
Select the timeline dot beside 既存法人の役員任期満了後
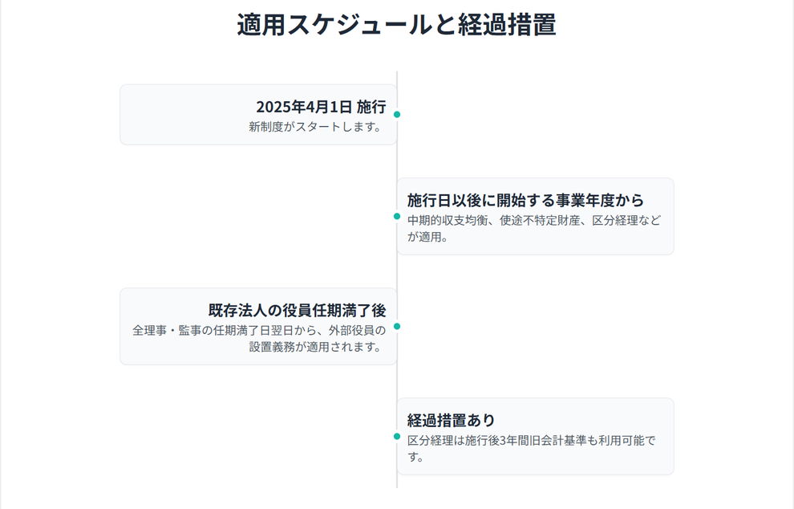(x=397, y=326)
